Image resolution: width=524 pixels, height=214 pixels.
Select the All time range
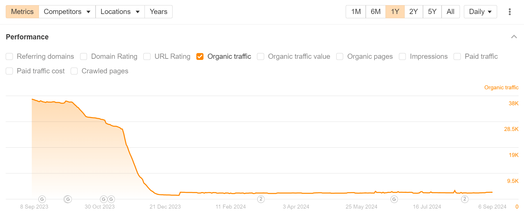tap(450, 12)
